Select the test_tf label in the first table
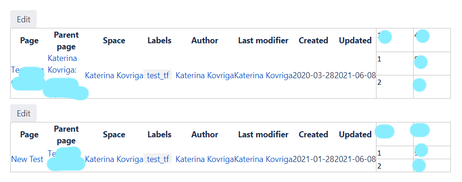Viewport: 462px width, 182px height. [158, 75]
